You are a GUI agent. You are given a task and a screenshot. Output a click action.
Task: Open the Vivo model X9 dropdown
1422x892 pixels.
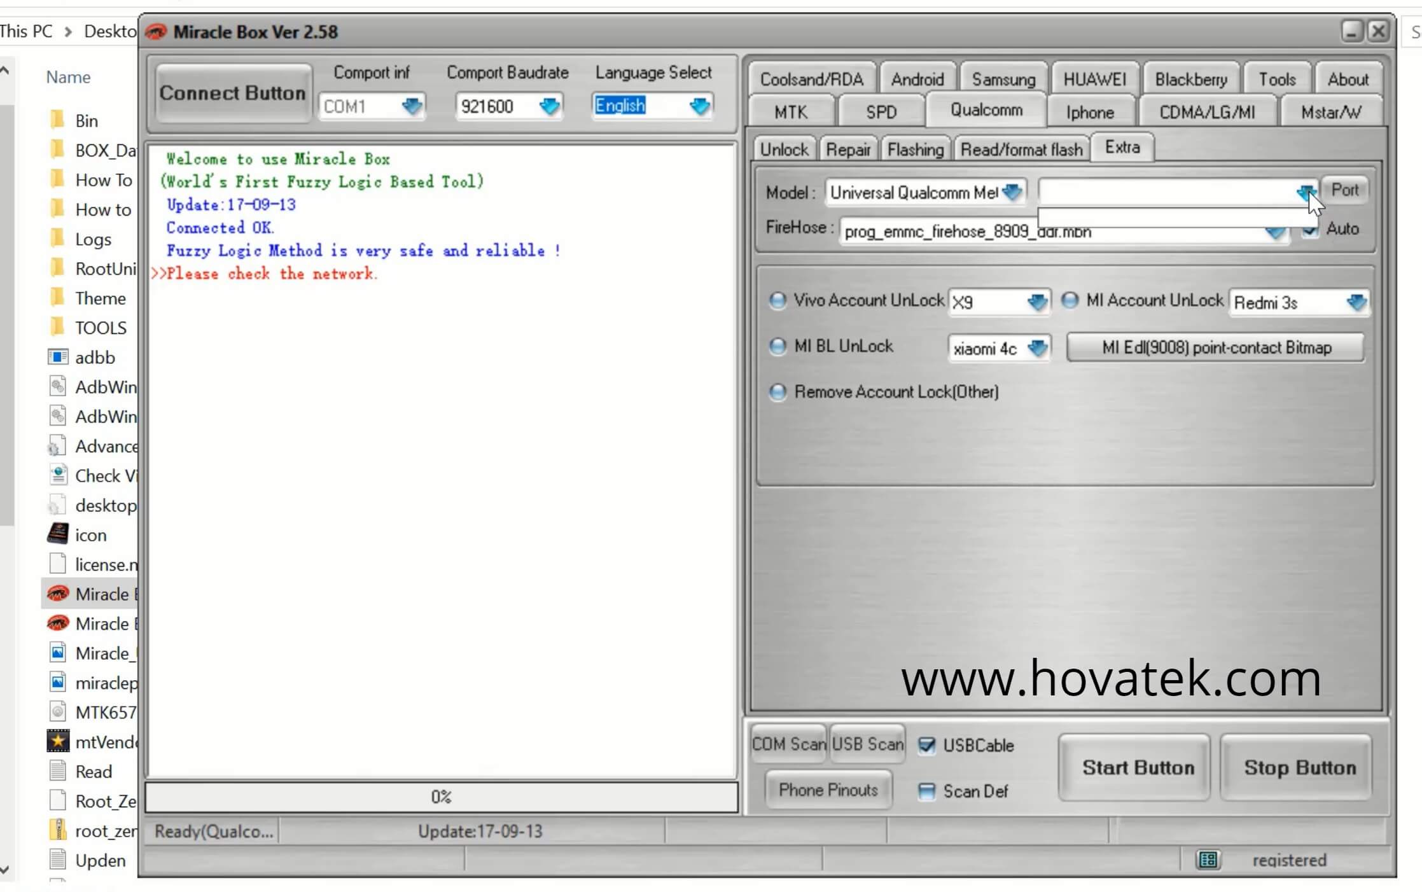(1036, 302)
